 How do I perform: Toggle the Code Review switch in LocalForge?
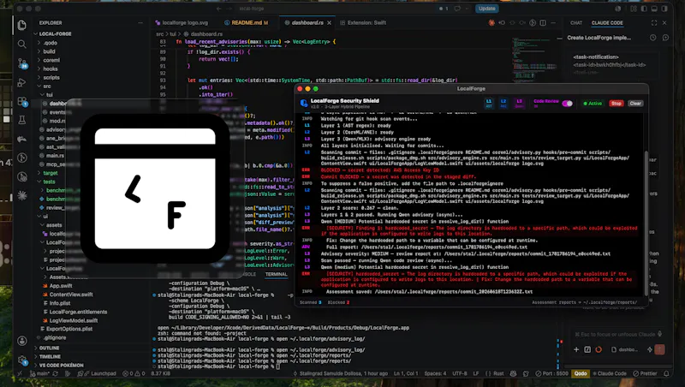point(567,104)
